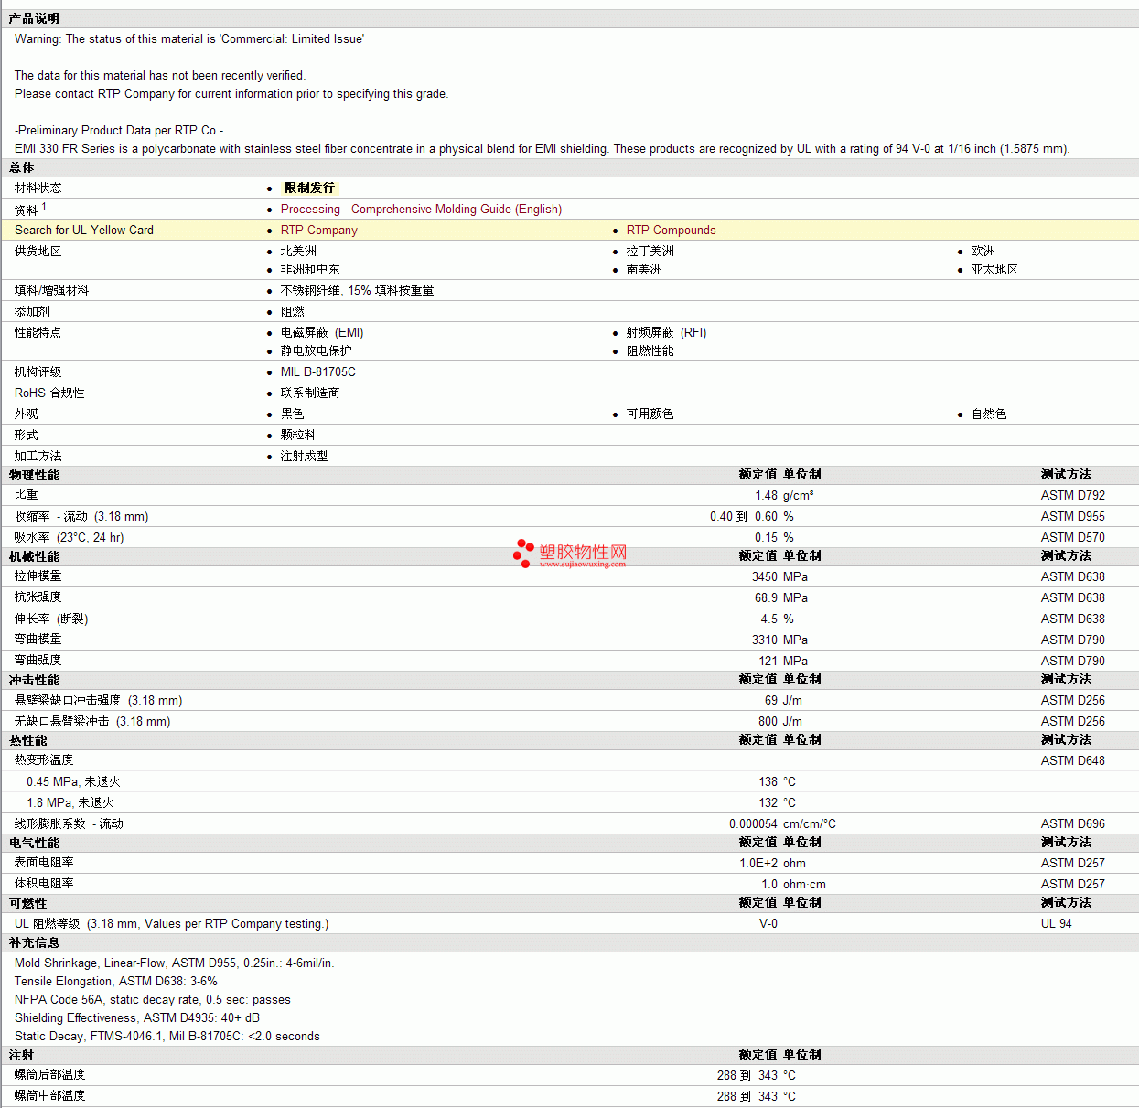Click 'MIL B-81705C' in the 机构评级 row
The image size is (1139, 1108).
point(318,371)
